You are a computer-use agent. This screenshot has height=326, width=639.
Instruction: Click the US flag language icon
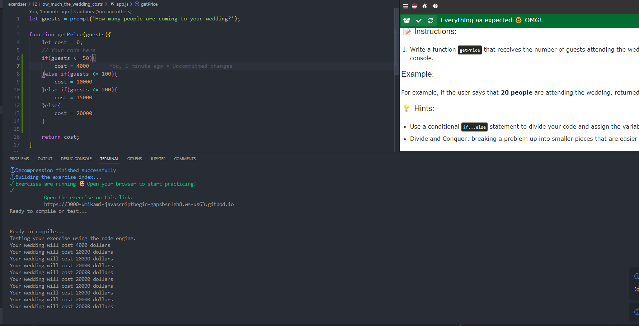point(414,6)
